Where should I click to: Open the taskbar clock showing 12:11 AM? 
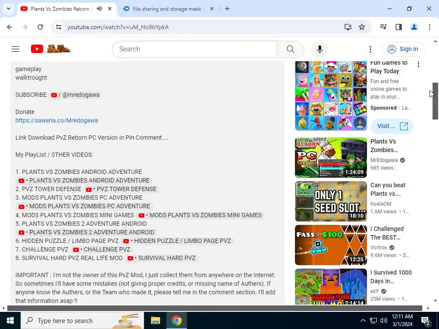402,320
